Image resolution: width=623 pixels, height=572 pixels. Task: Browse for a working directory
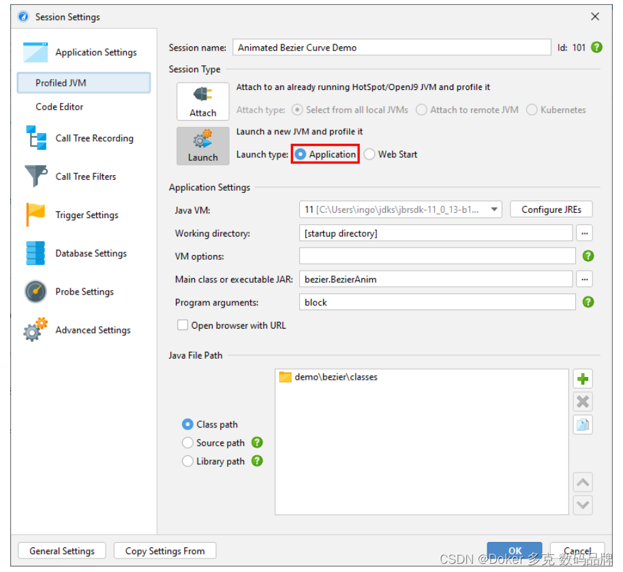click(584, 233)
